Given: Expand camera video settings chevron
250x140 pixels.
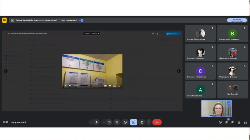Looking at the screenshot, I should pyautogui.click(x=104, y=122).
